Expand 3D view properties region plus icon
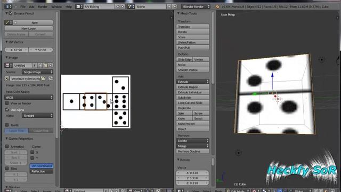341x192 pixels. (338, 18)
